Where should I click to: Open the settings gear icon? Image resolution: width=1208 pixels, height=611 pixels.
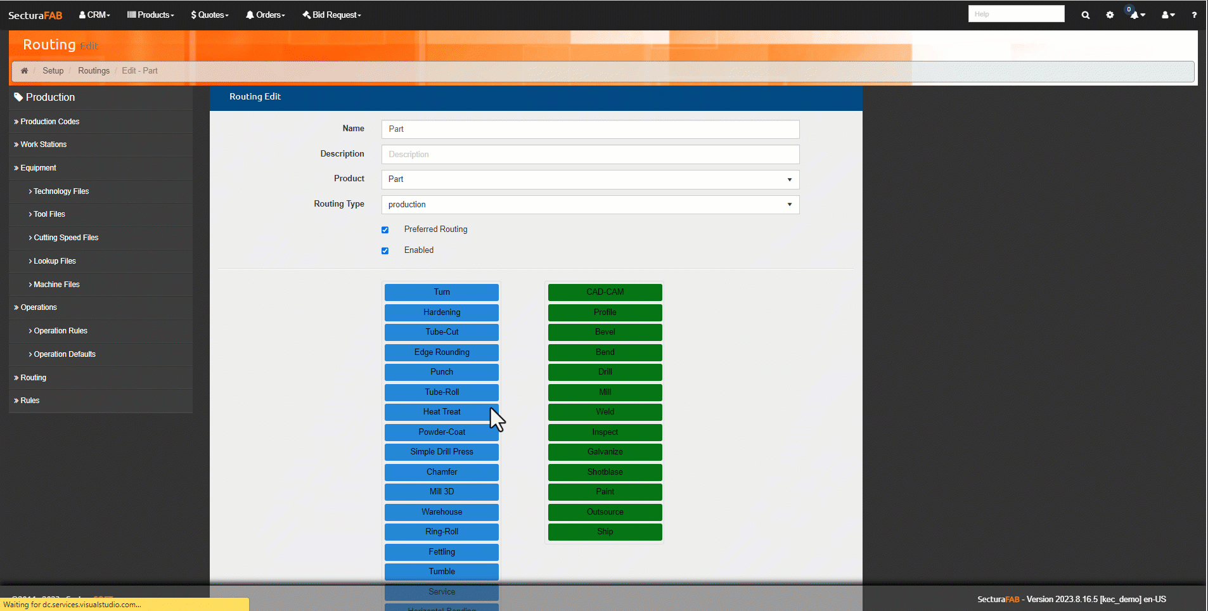(1110, 15)
